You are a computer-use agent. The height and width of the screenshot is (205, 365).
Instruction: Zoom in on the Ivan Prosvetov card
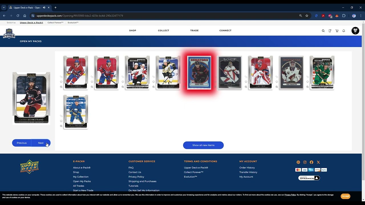277,87
